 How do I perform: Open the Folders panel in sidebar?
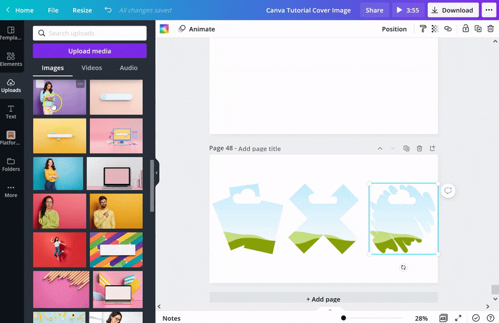11,164
